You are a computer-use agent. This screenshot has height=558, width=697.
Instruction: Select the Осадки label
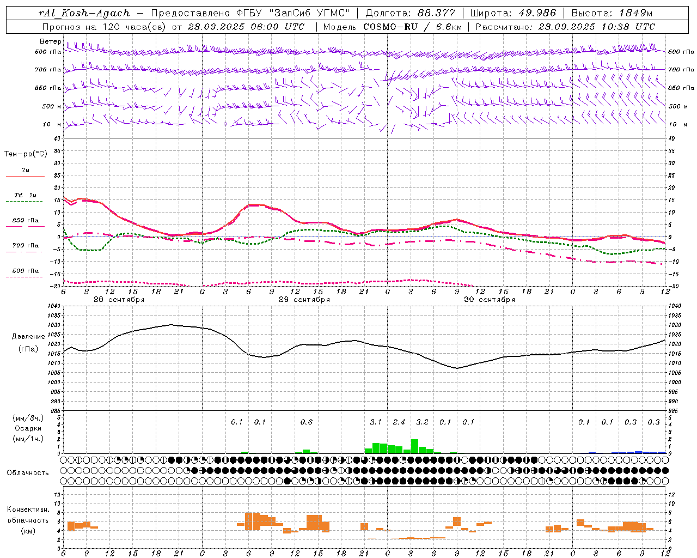(28, 428)
